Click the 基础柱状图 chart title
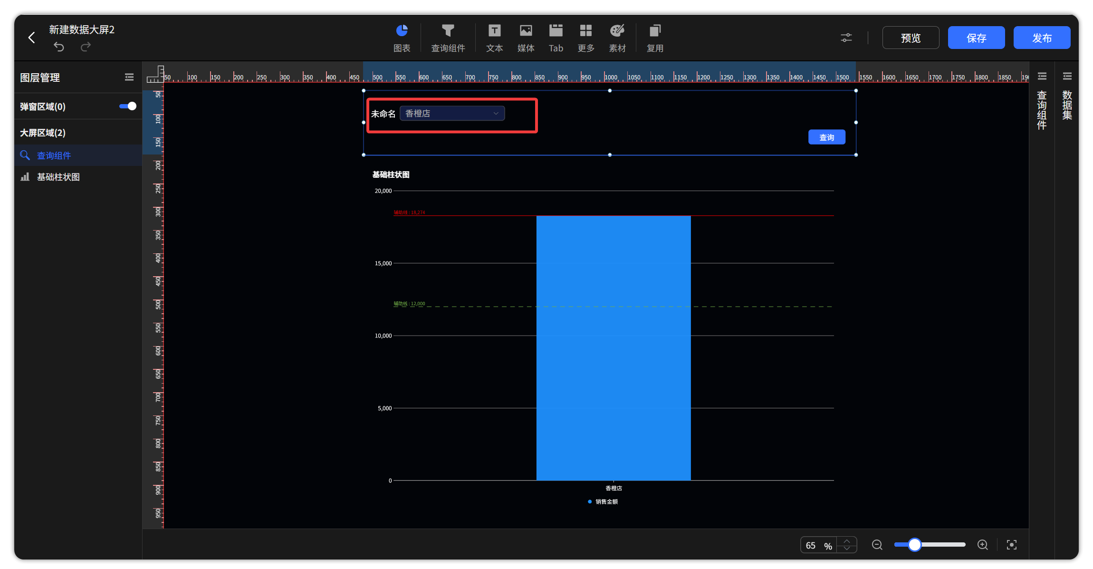Viewport: 1093px width, 569px height. tap(391, 174)
